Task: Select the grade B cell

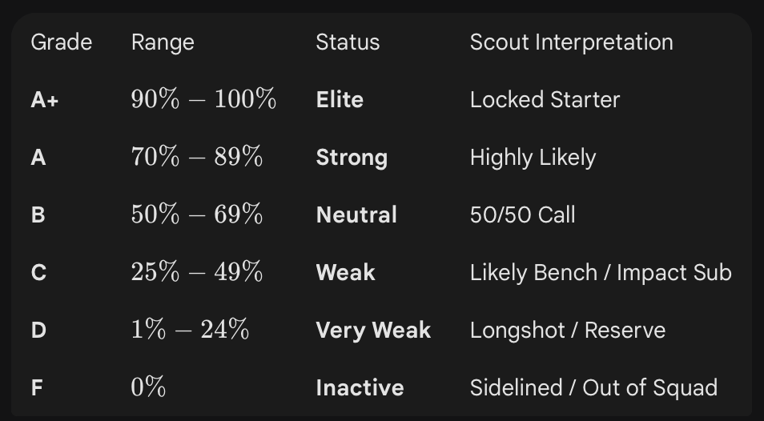Action: (38, 215)
